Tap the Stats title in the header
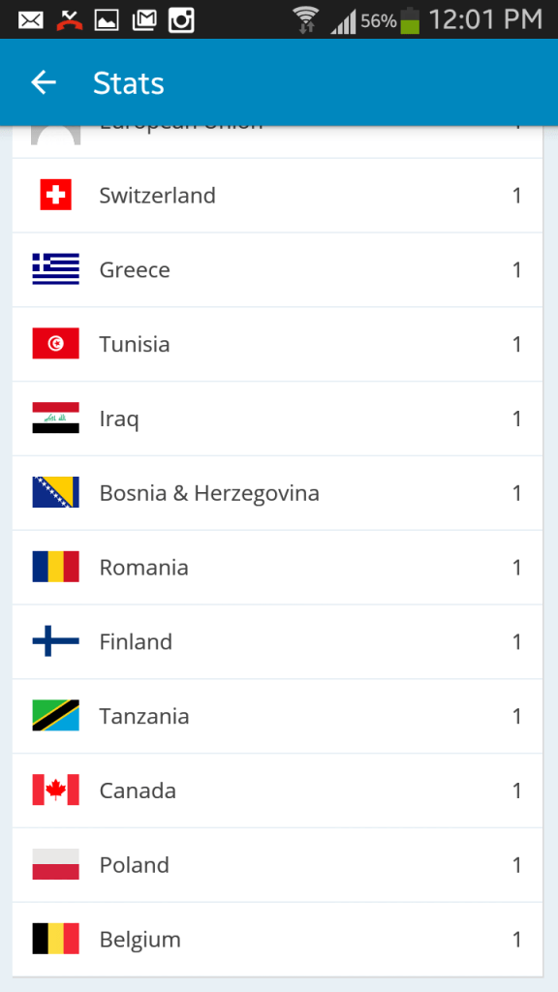Viewport: 558px width, 992px height. 128,83
